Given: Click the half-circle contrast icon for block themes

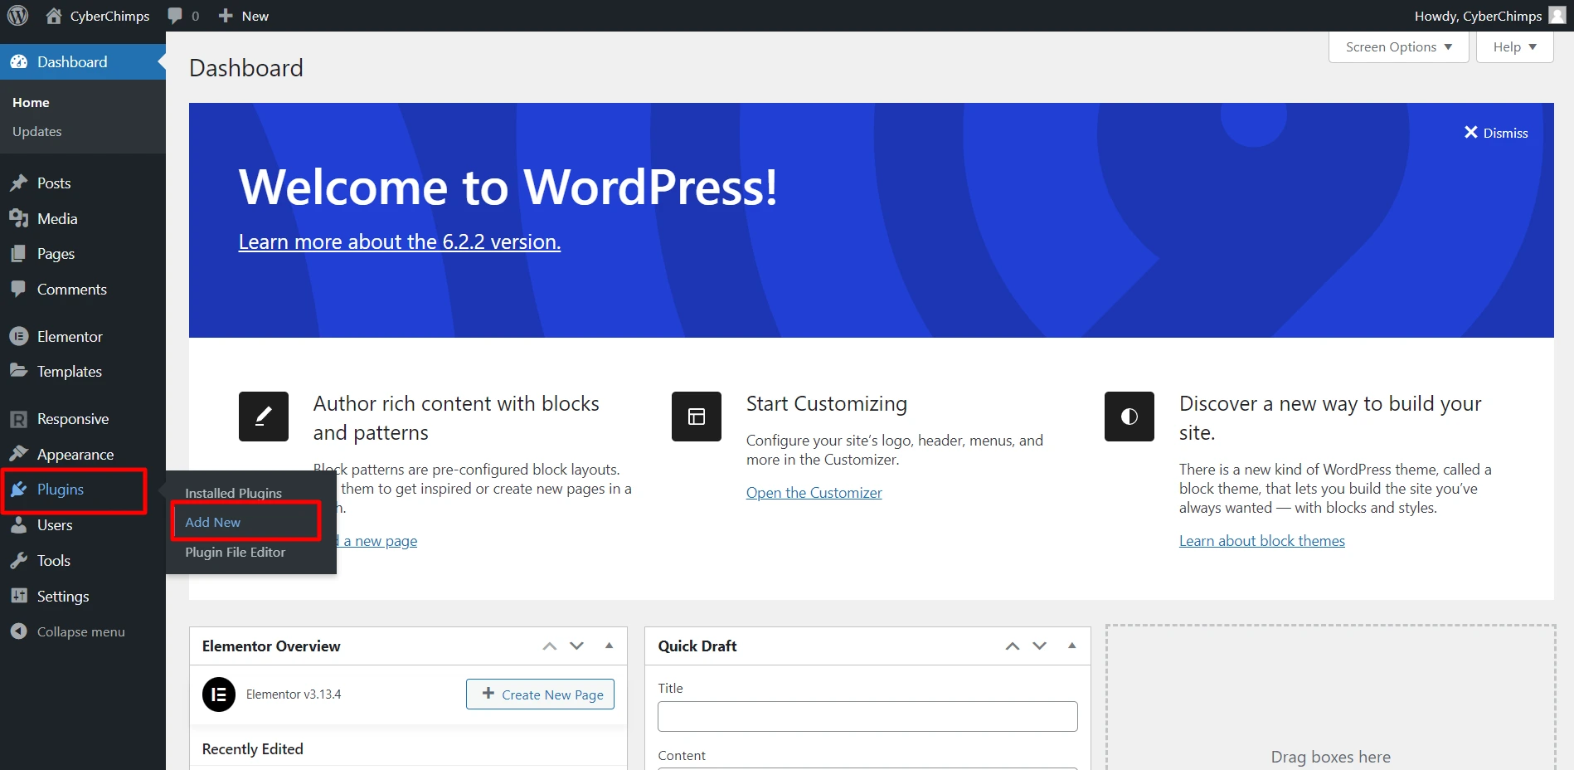Looking at the screenshot, I should 1129,417.
